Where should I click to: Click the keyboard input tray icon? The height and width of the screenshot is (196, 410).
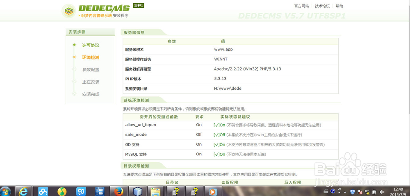(x=326, y=191)
